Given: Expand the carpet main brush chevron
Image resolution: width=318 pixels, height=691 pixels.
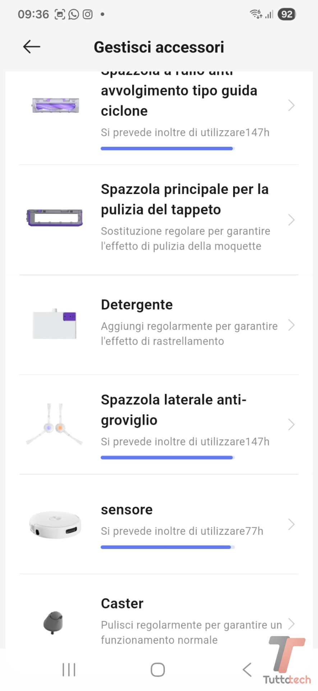Looking at the screenshot, I should coord(291,220).
